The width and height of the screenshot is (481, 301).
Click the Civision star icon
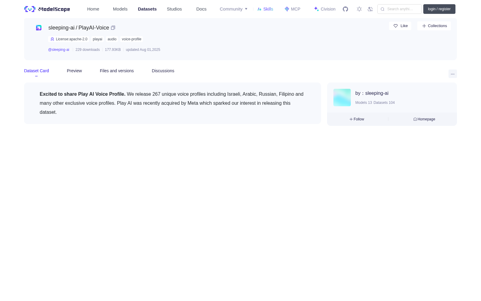(x=316, y=9)
